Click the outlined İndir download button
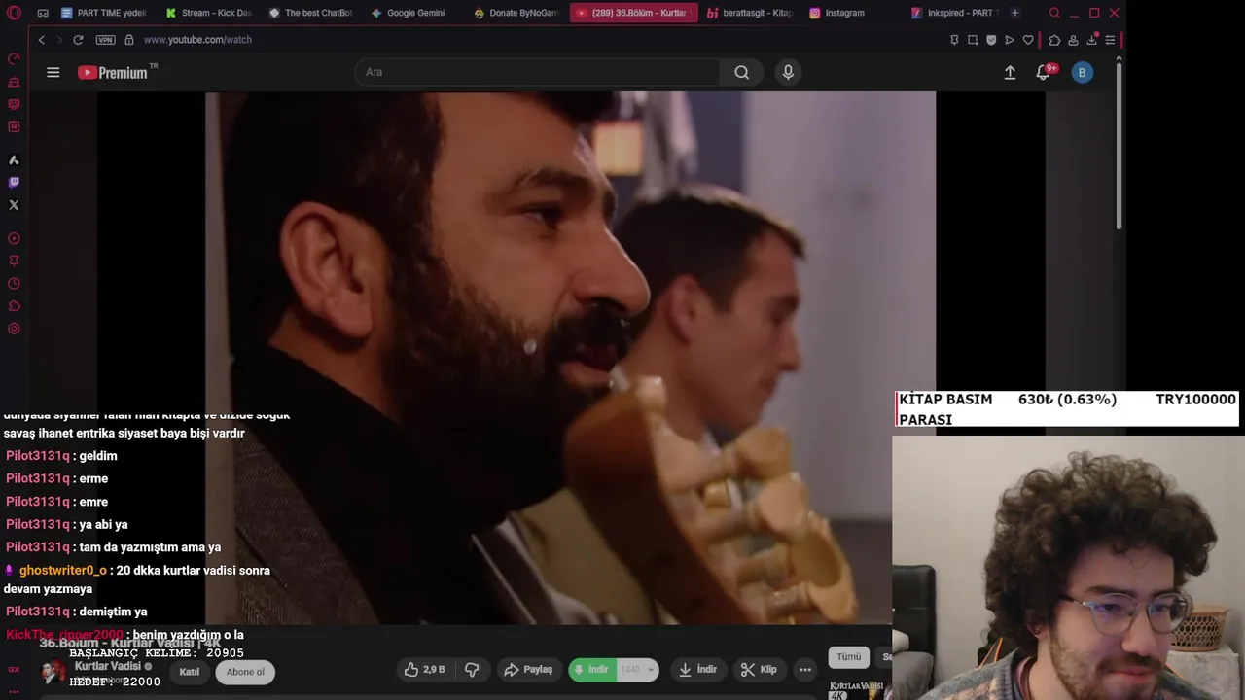The height and width of the screenshot is (700, 1245). 698,669
